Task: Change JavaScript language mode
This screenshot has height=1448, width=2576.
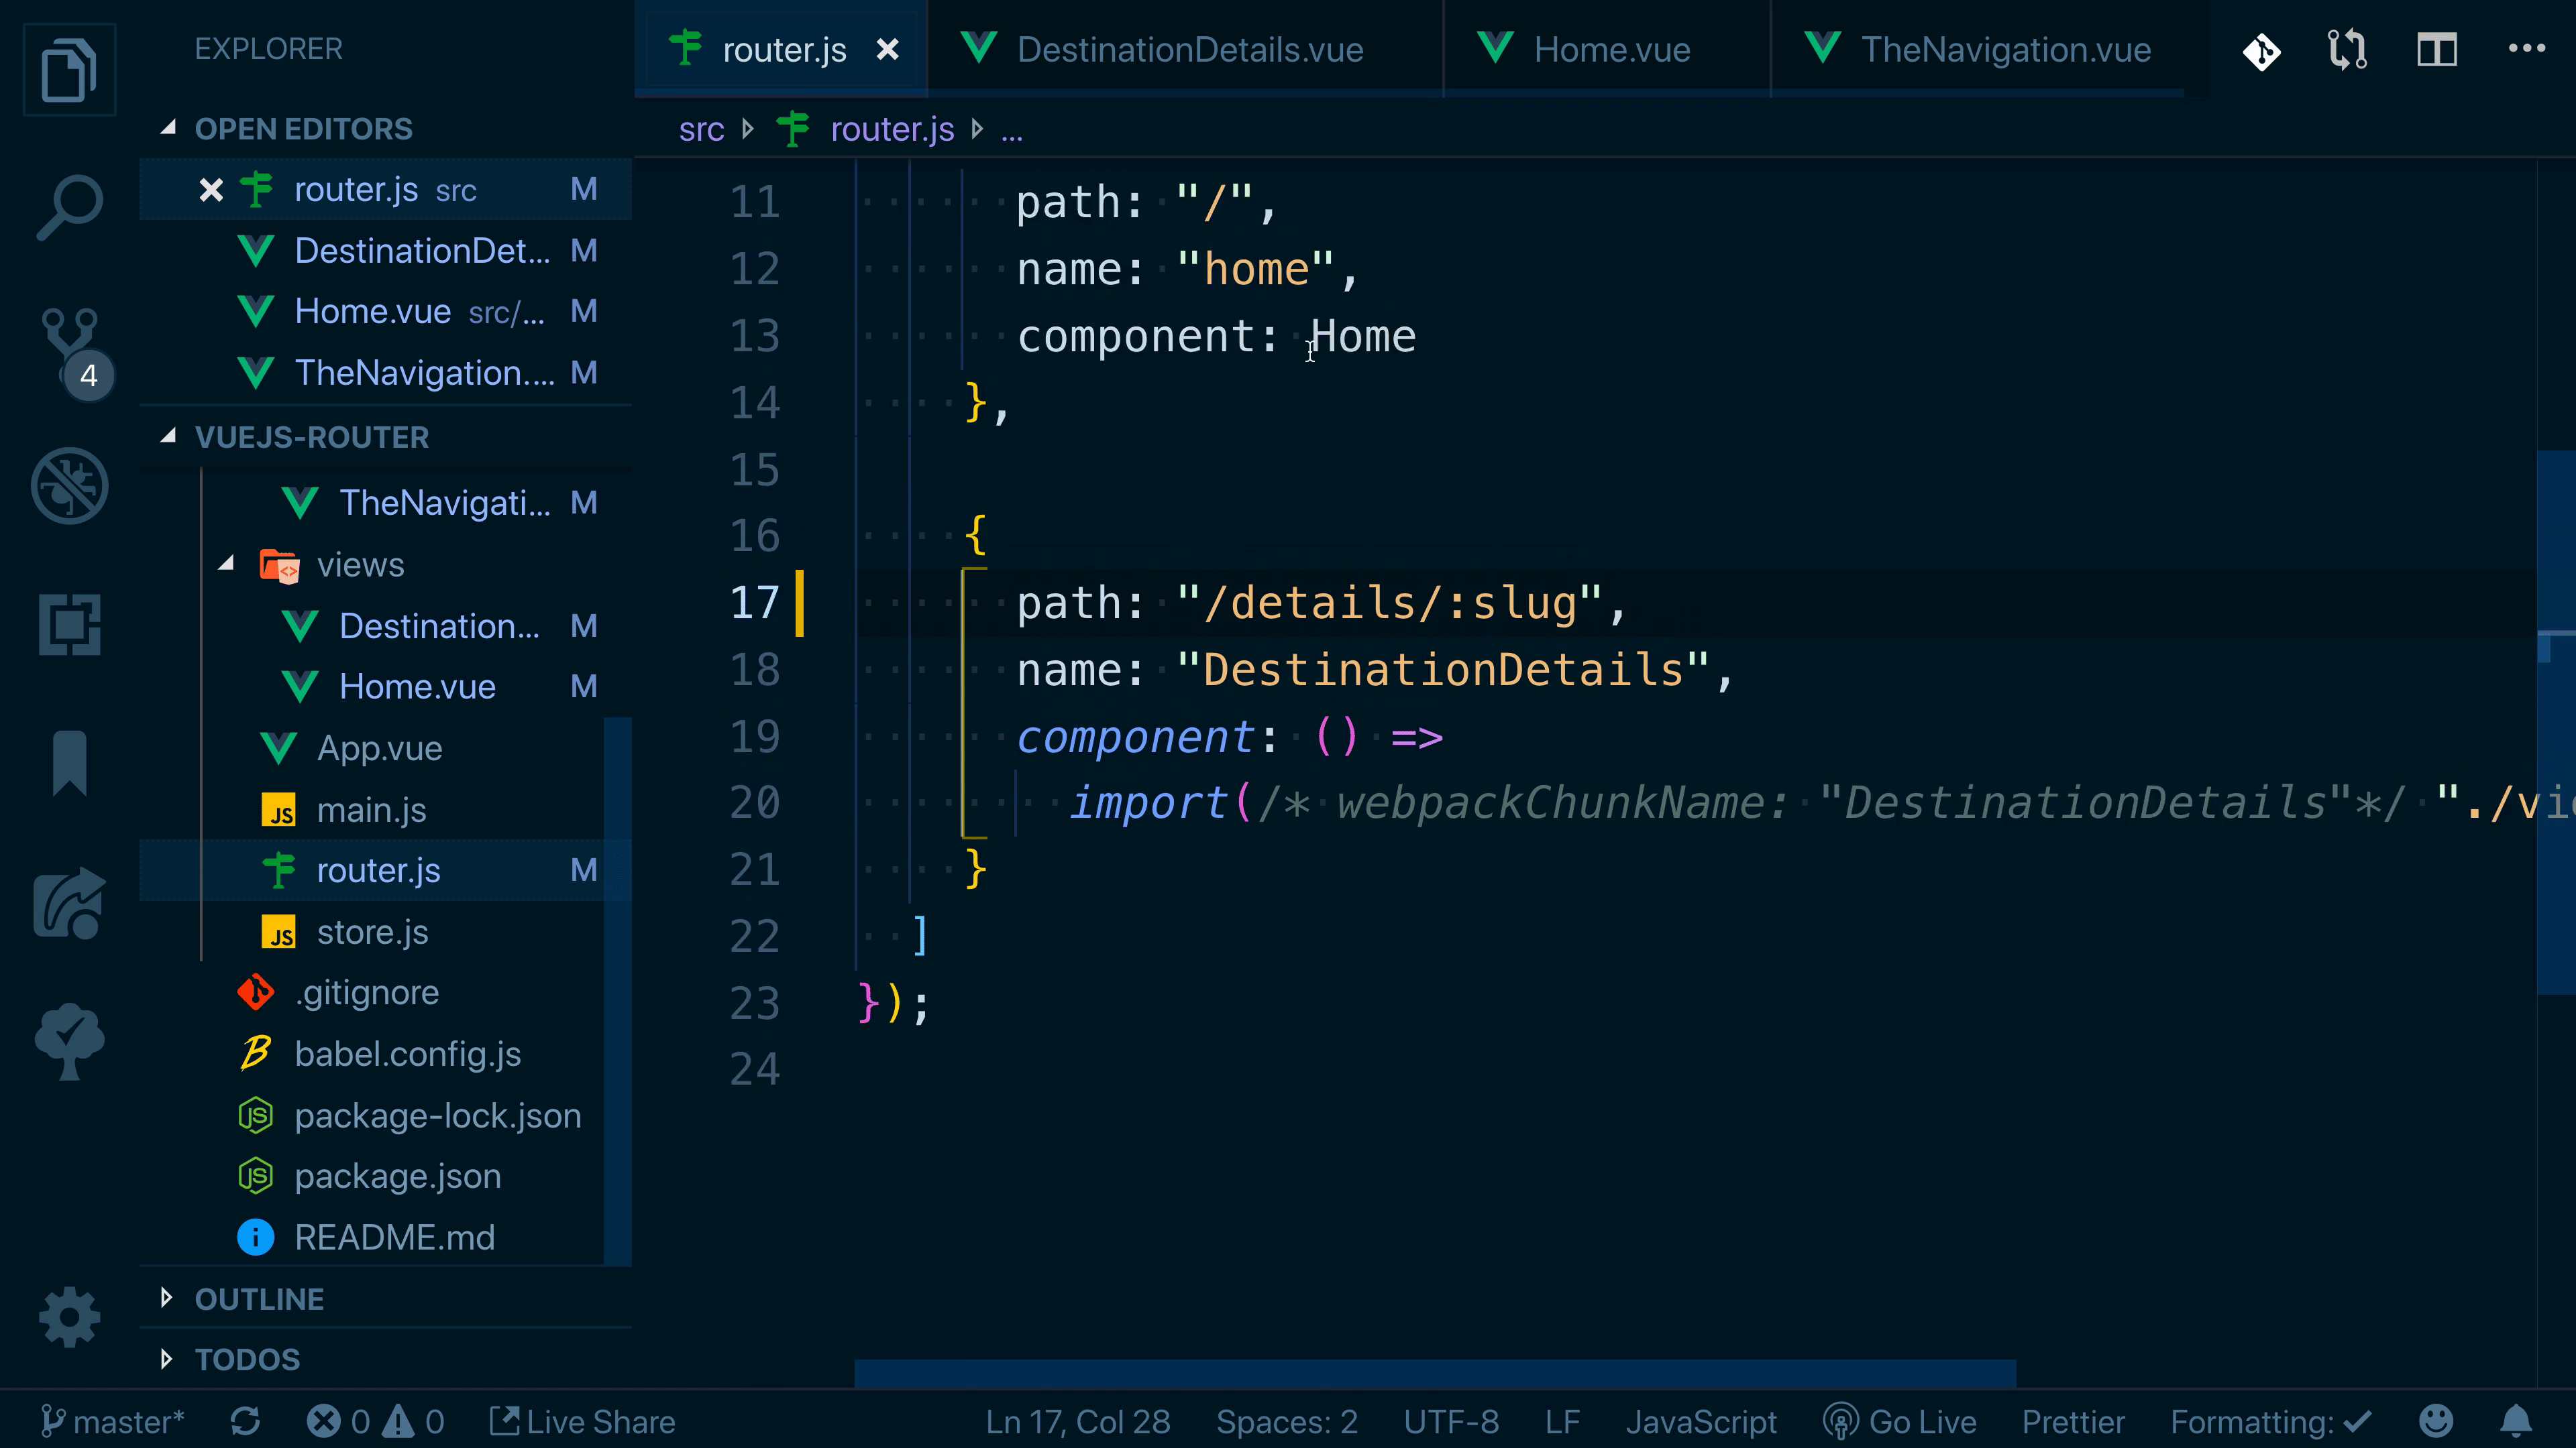Action: [1701, 1421]
